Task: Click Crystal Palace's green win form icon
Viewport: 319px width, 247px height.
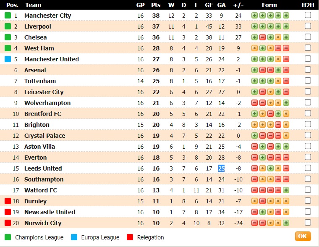Action: (254, 136)
